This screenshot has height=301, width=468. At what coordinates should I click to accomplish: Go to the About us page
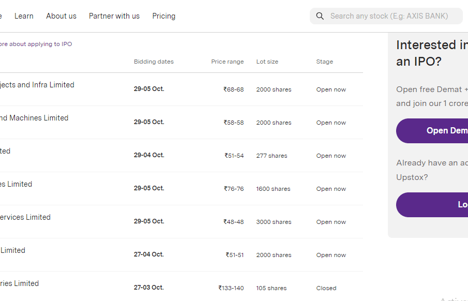tap(61, 16)
